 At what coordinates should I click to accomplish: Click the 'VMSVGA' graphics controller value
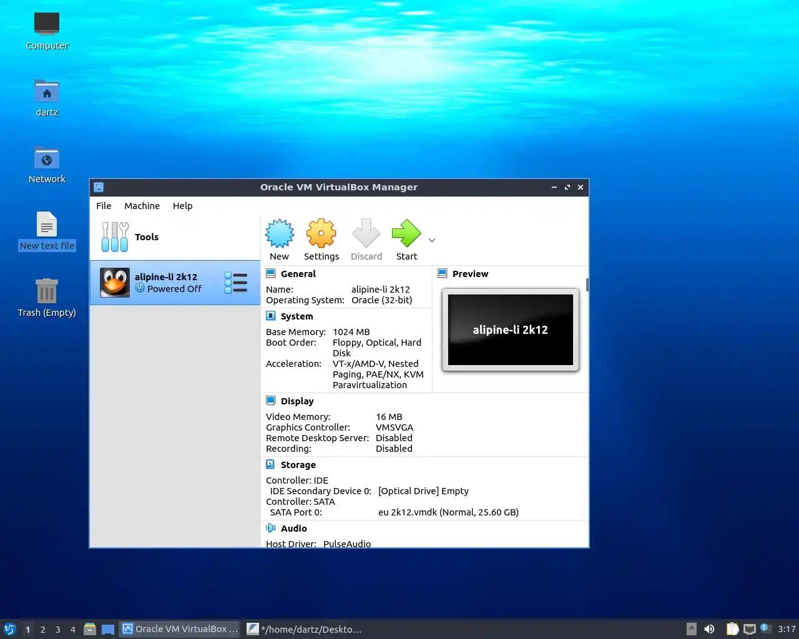click(395, 427)
